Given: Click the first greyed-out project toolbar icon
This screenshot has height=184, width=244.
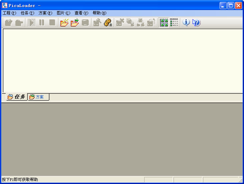Looking at the screenshot, I should 9,23.
